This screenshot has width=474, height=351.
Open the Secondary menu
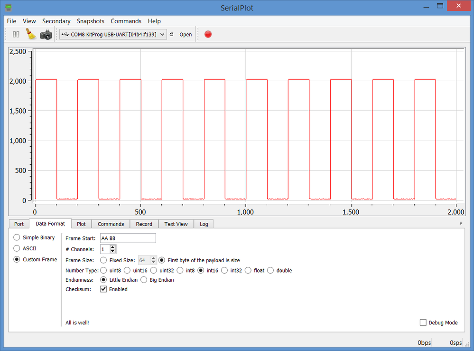click(x=56, y=21)
